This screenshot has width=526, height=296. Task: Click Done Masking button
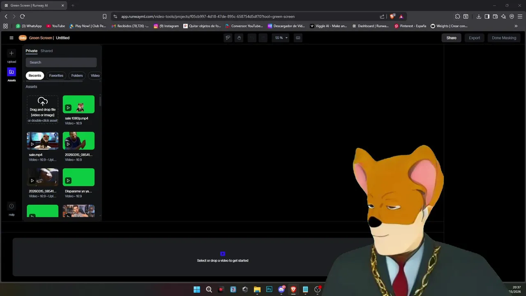[x=504, y=38]
